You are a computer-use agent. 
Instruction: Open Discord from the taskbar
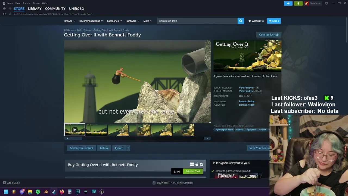pos(22,192)
